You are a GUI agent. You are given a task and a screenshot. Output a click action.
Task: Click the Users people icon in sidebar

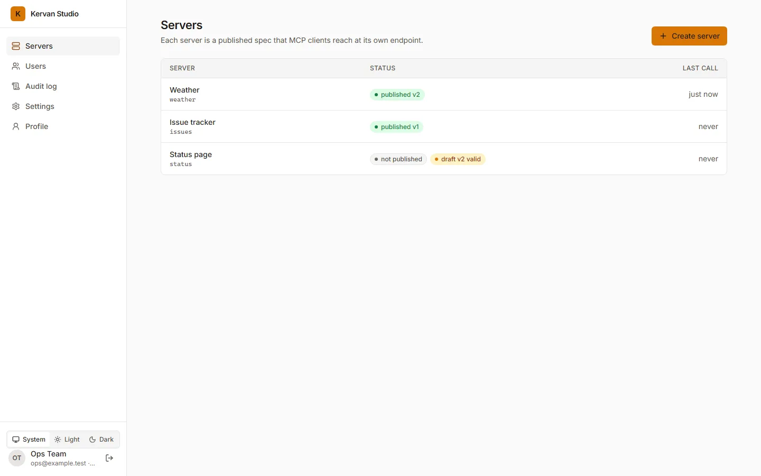(16, 66)
